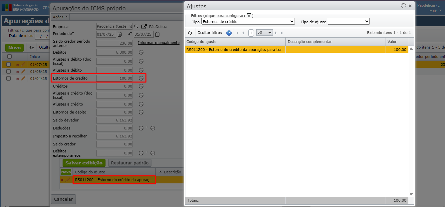Click the Informar manualmente link
Viewport: 445px width, 207px height.
coord(159,43)
